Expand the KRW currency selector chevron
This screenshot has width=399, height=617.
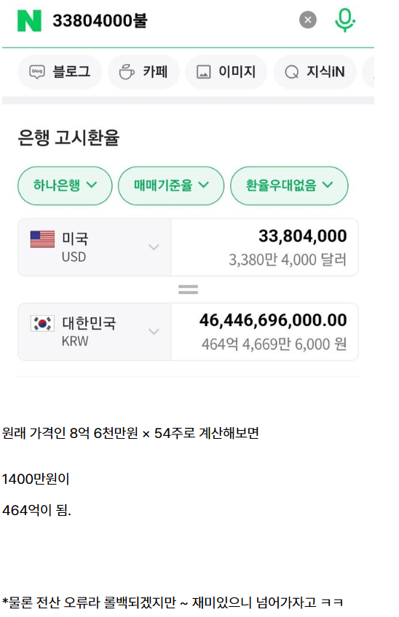pyautogui.click(x=154, y=331)
